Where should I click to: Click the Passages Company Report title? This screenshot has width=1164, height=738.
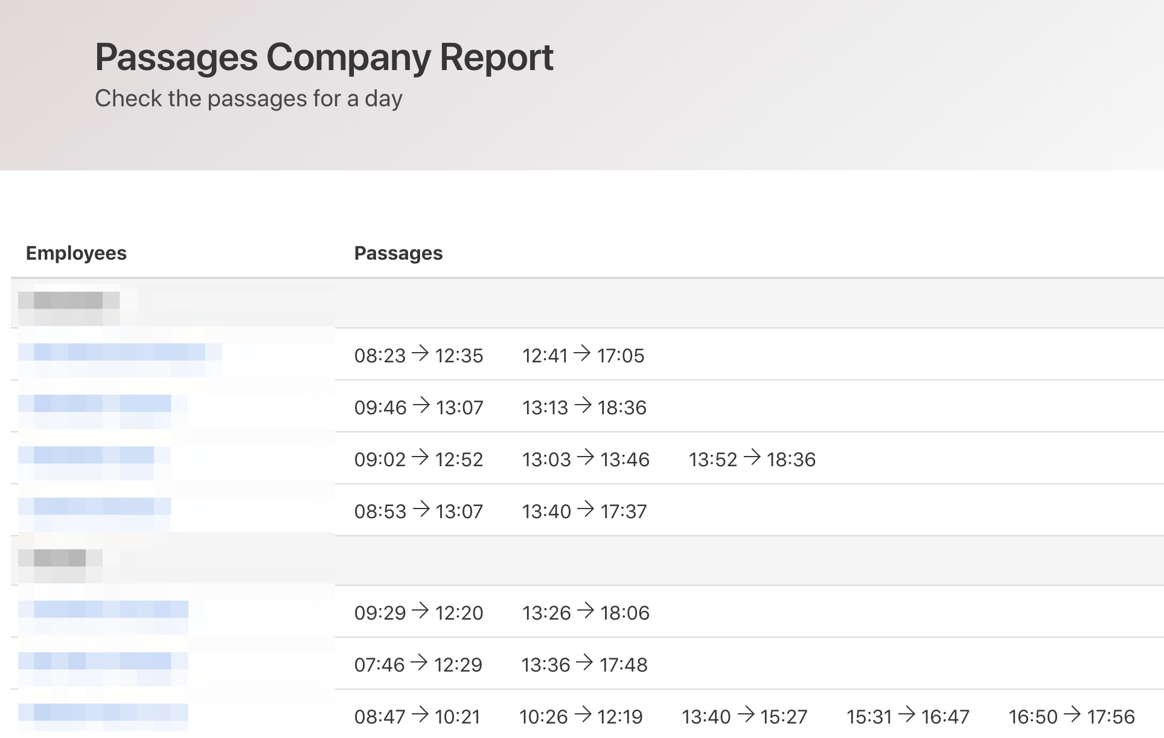[324, 58]
